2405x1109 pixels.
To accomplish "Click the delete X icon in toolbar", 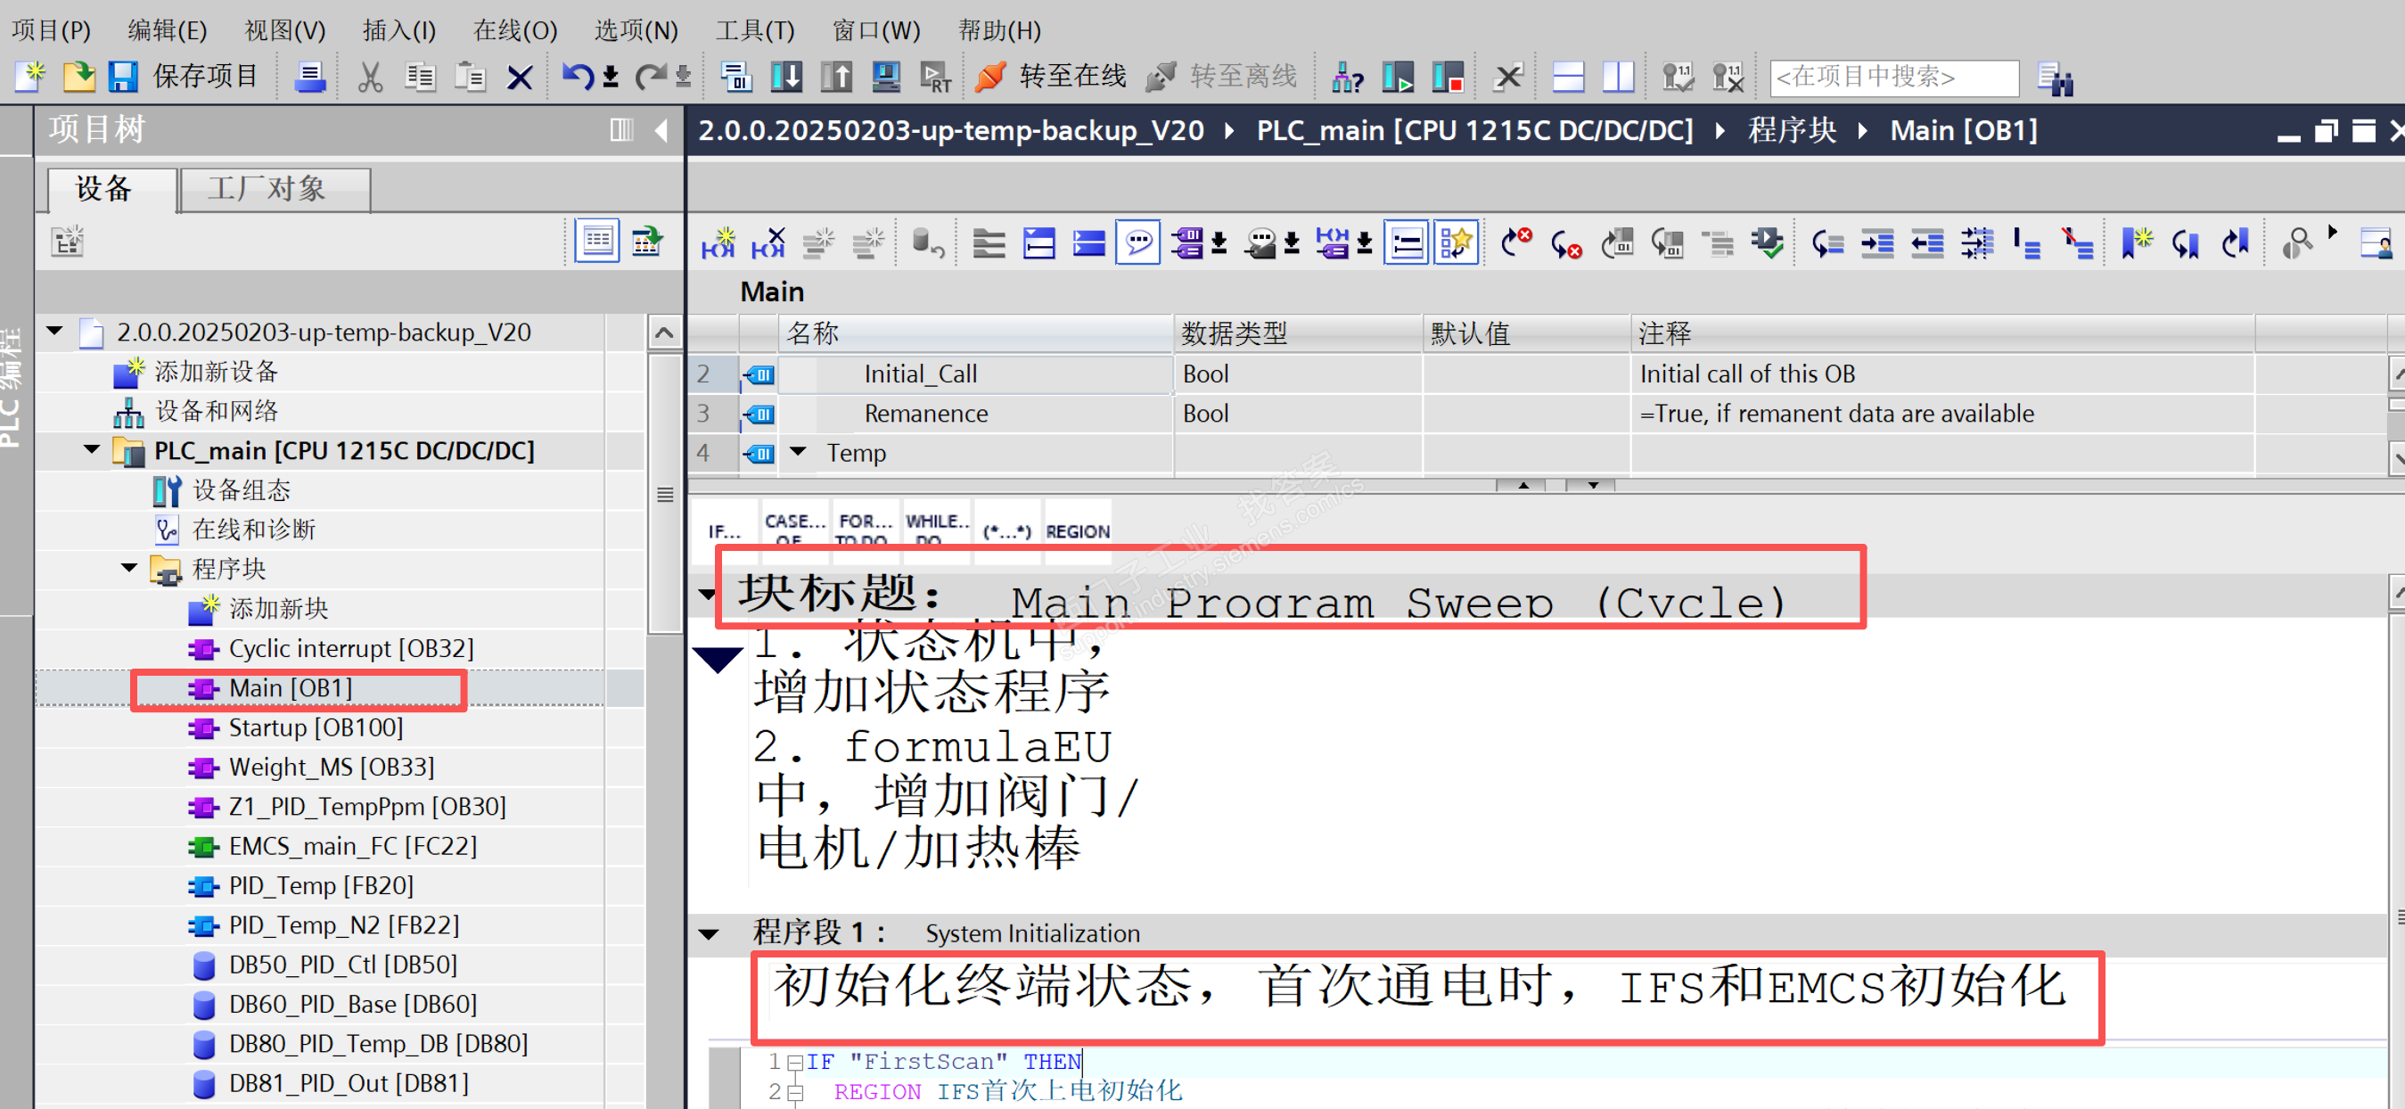I will click(519, 77).
